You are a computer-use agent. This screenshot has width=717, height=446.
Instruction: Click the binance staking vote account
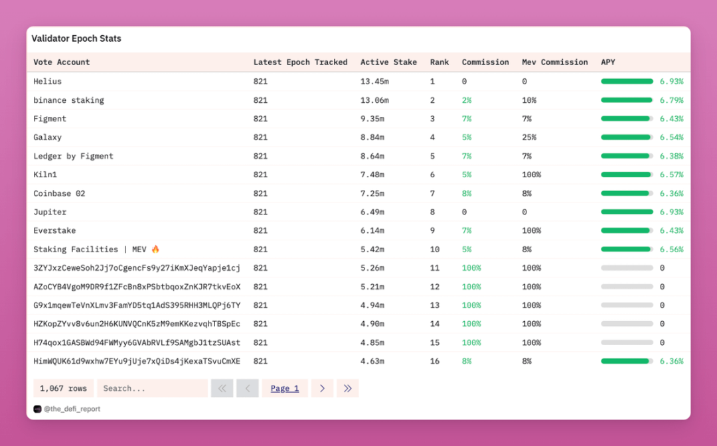(68, 100)
